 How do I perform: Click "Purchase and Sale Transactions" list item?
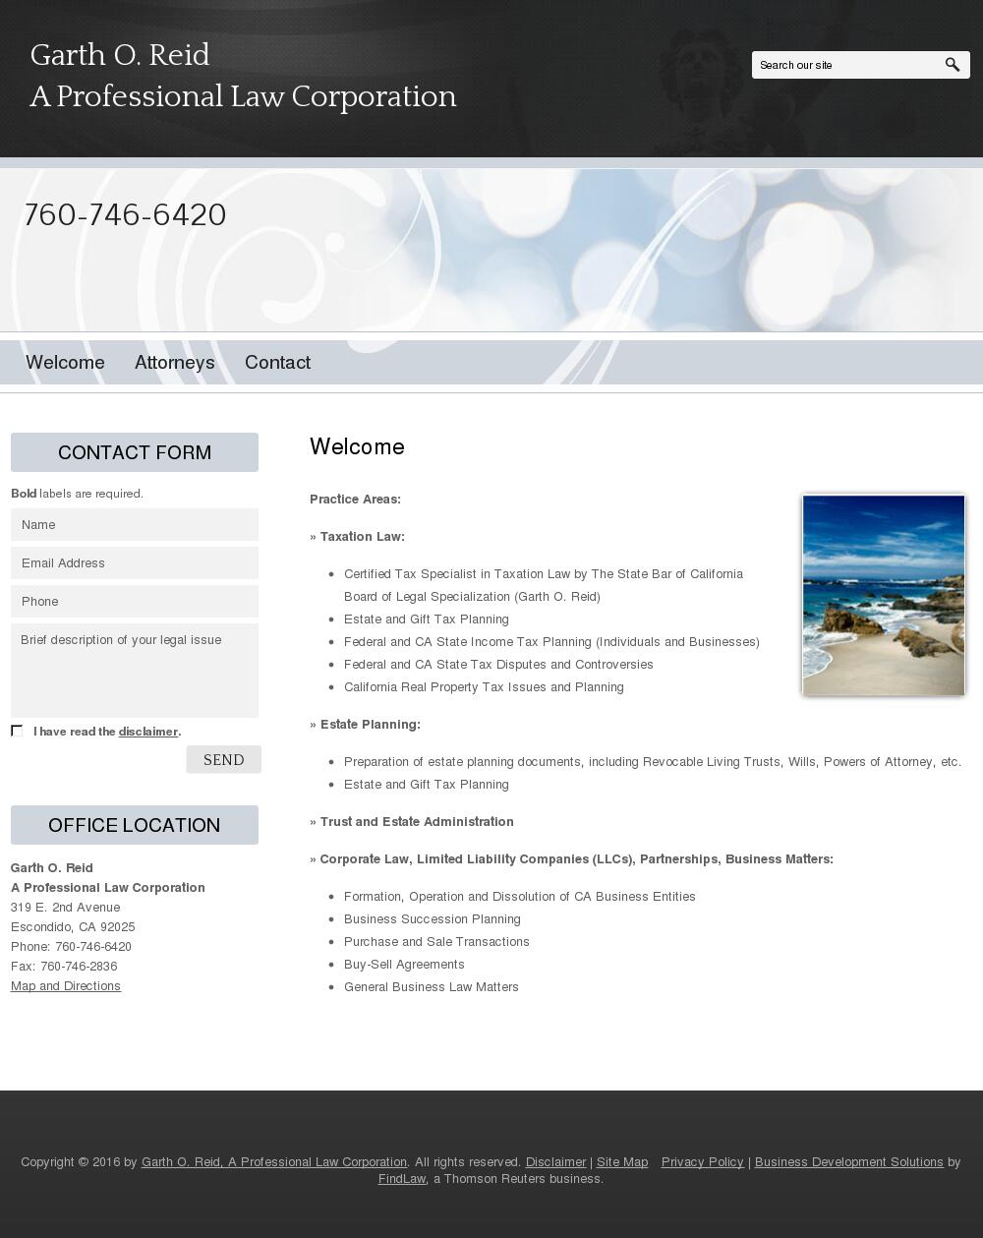coord(436,942)
